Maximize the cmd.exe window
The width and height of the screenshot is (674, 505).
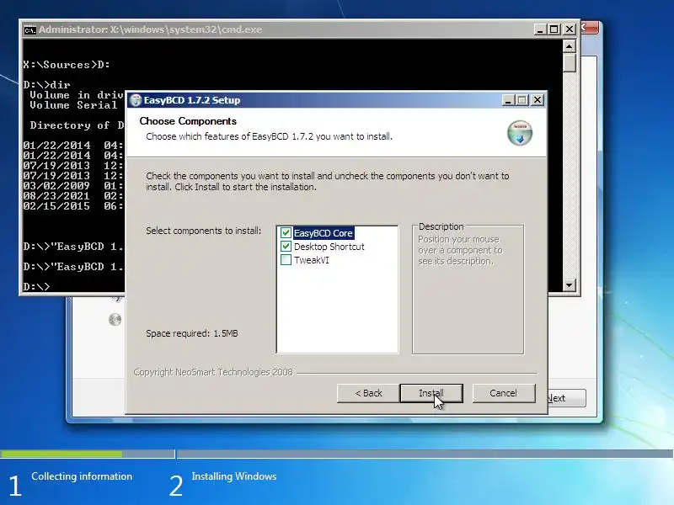554,29
